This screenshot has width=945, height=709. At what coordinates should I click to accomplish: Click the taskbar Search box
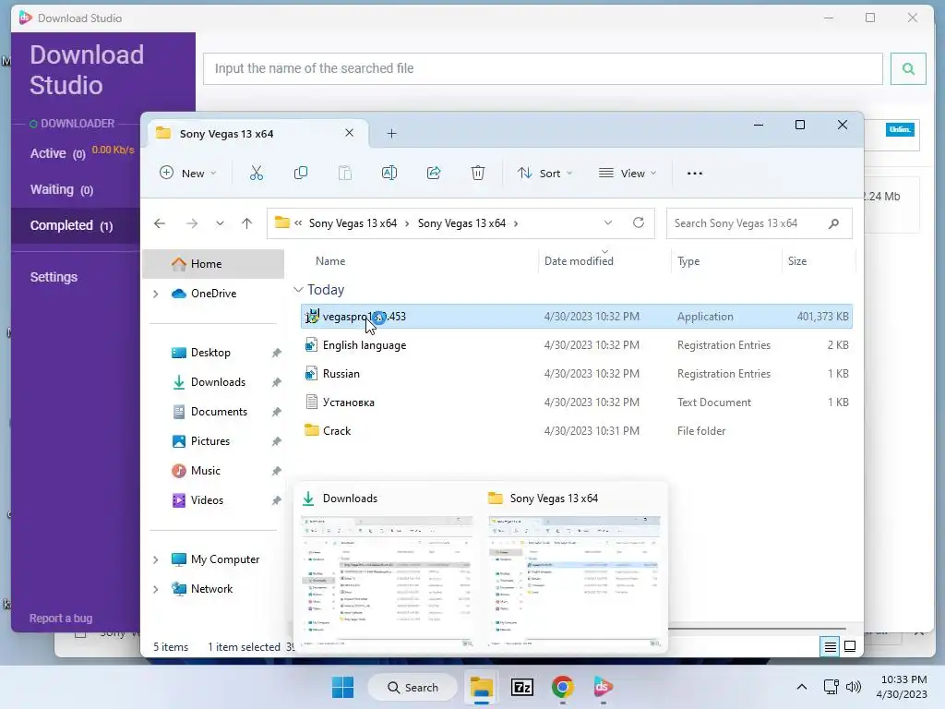tap(413, 687)
